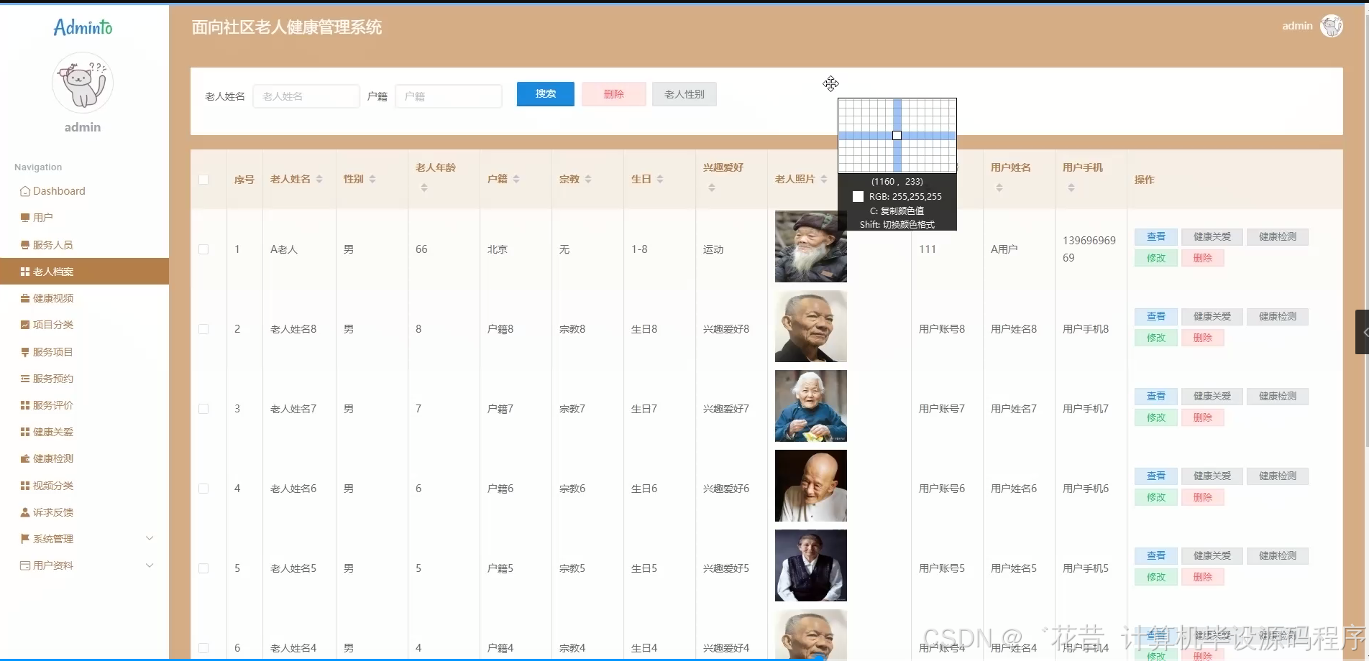Click 查看 for A老人 row
Screen dimensions: 1369x661
pyautogui.click(x=1156, y=237)
